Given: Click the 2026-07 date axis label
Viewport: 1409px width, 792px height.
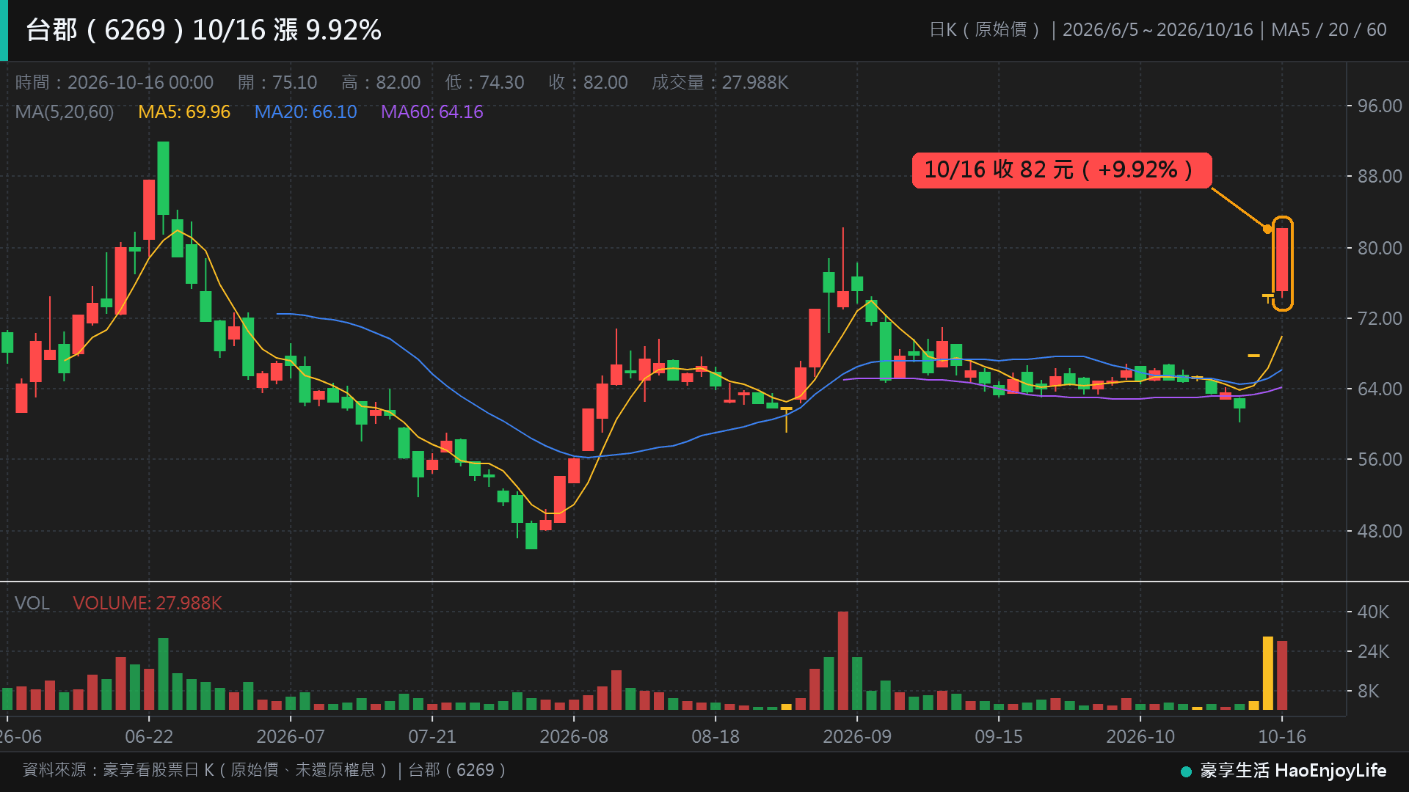Looking at the screenshot, I should point(291,737).
